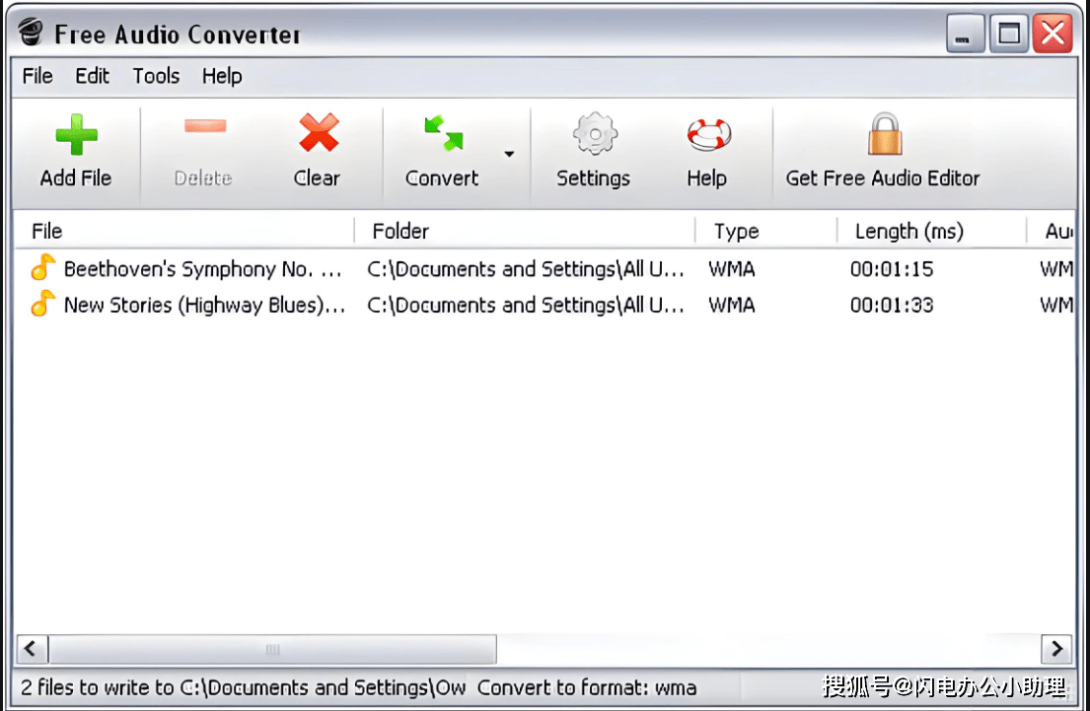Click the 'Convert to format: wma' status text
The width and height of the screenshot is (1090, 711).
587,687
